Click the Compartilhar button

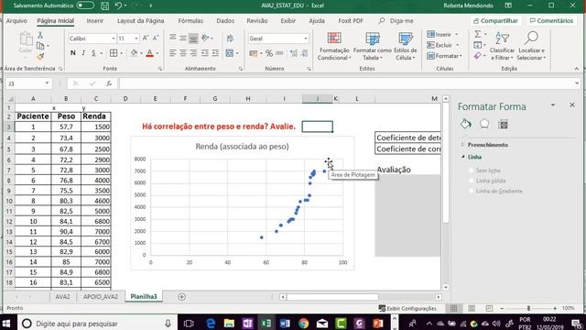(495, 21)
